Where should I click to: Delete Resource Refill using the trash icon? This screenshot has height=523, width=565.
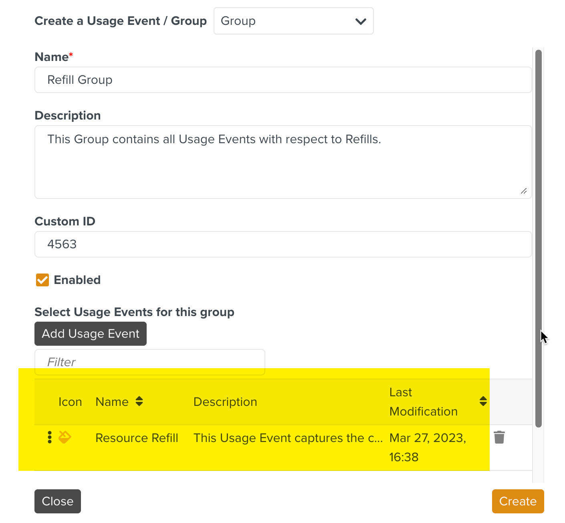(x=499, y=437)
